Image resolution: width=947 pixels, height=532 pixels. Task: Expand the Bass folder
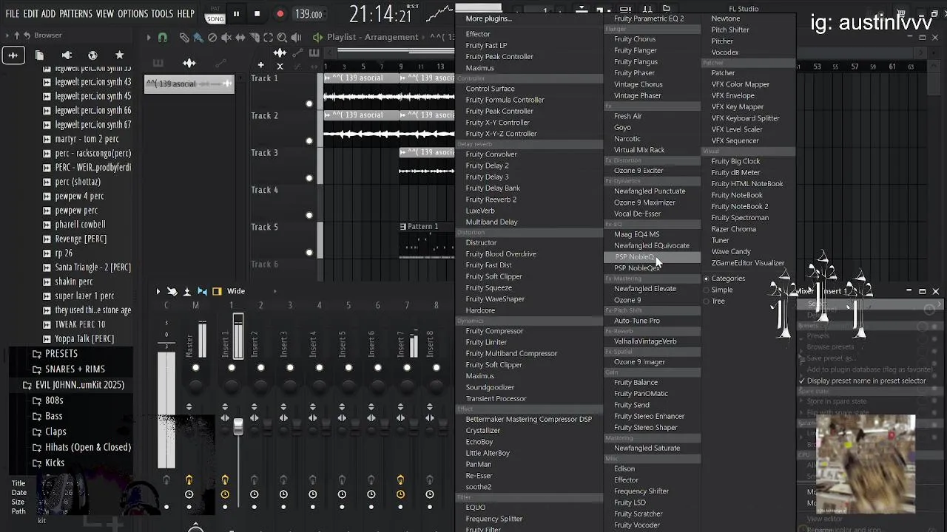47,416
